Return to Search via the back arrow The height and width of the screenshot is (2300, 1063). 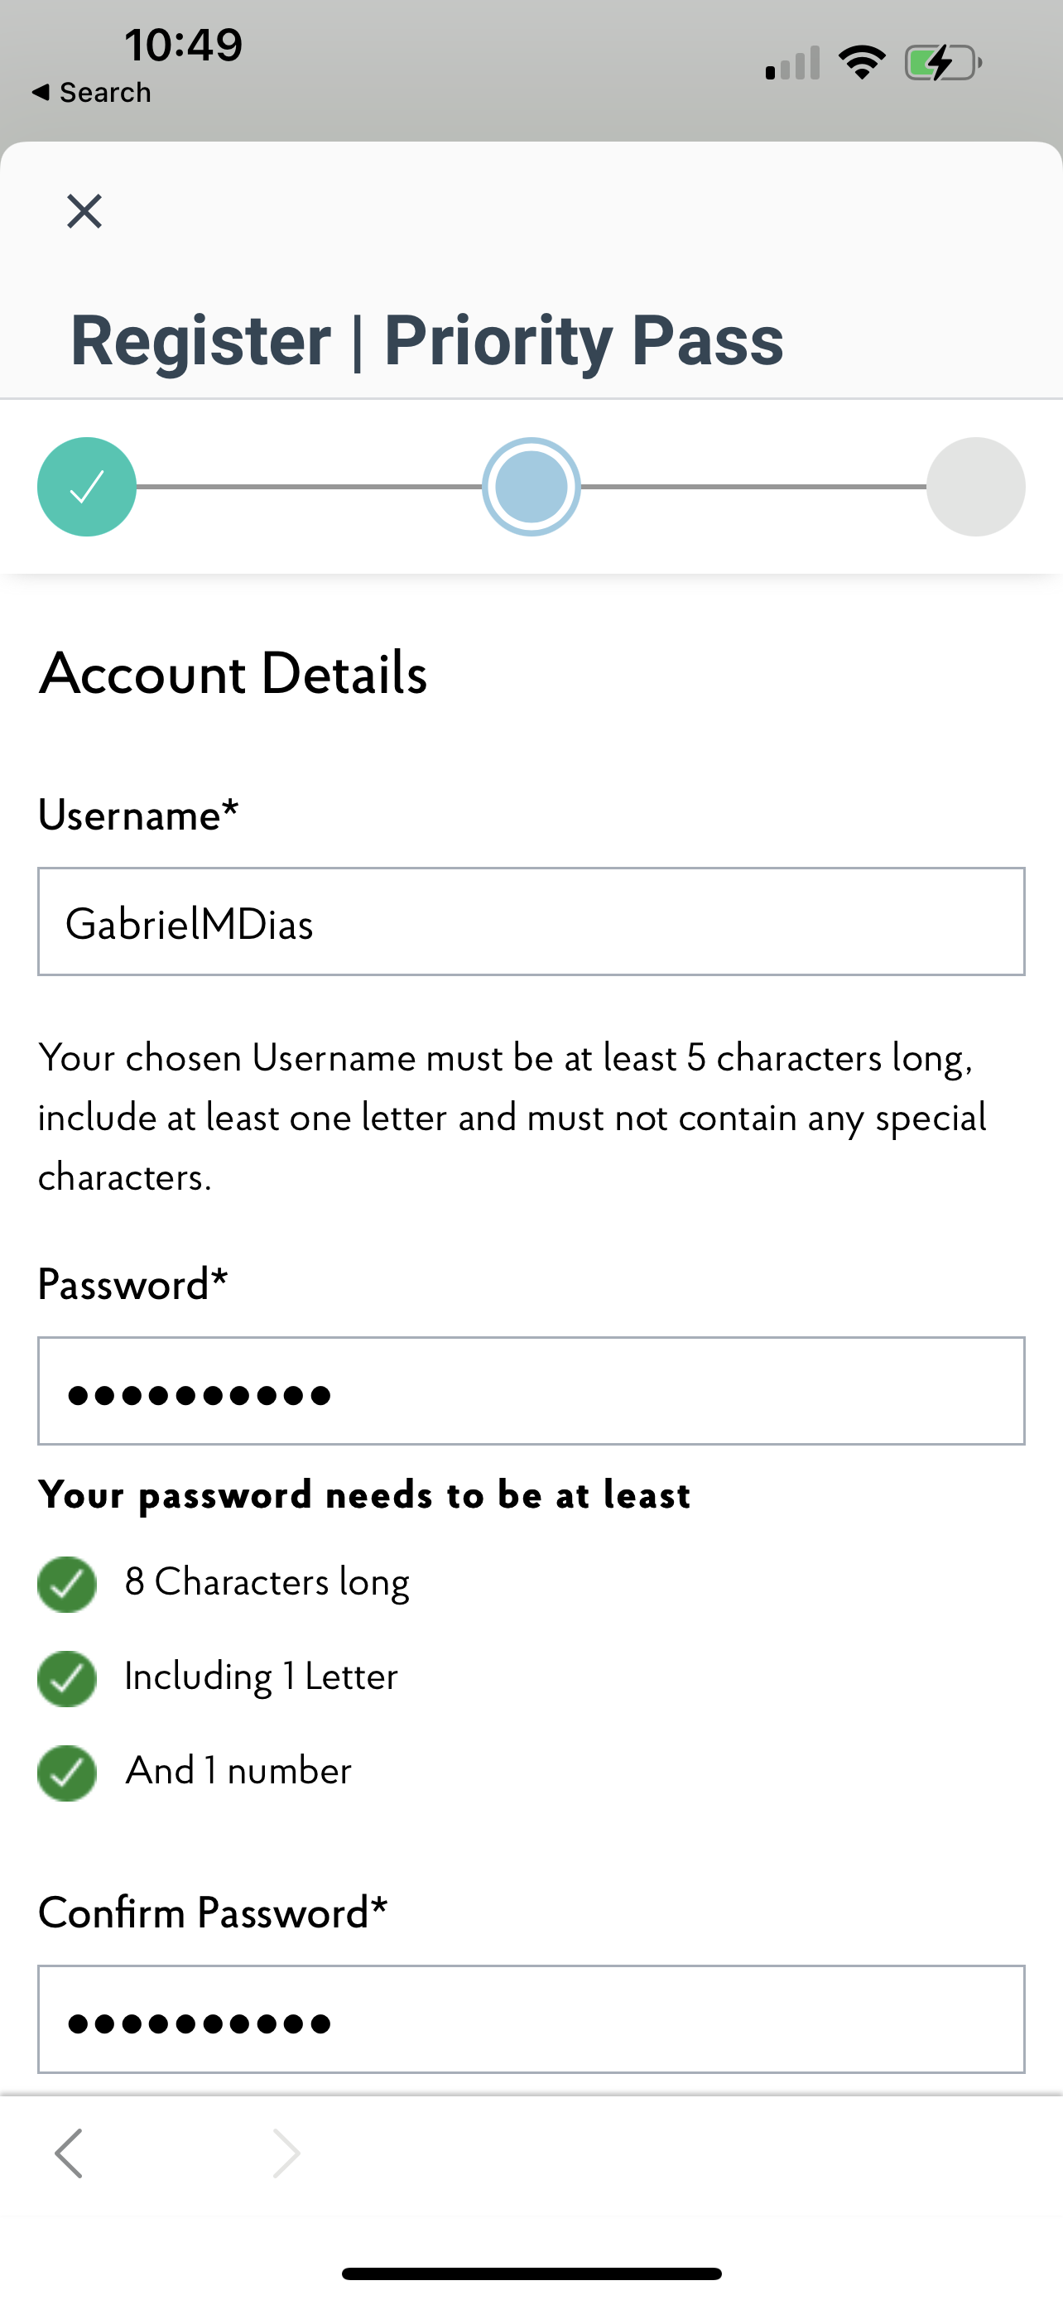(x=91, y=92)
